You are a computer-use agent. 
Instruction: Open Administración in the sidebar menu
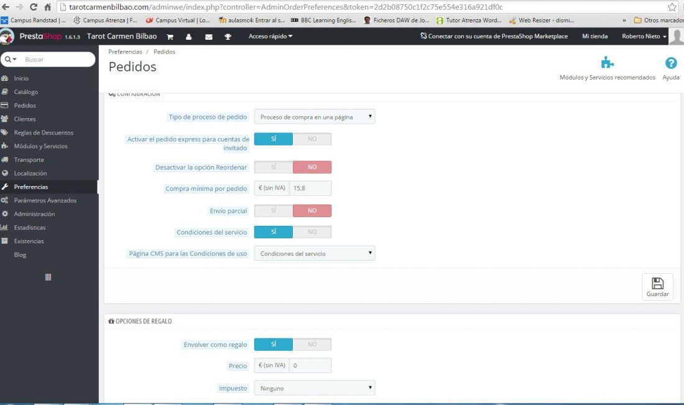(x=34, y=214)
